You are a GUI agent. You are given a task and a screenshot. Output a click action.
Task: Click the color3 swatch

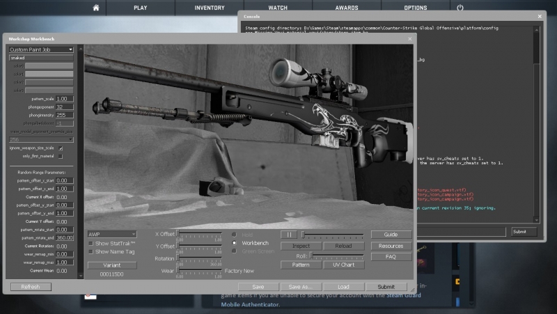[49, 91]
